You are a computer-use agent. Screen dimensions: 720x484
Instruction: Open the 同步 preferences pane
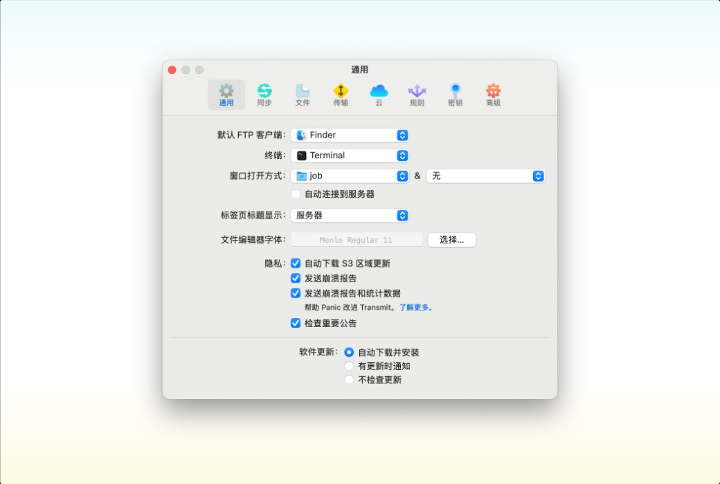[265, 94]
